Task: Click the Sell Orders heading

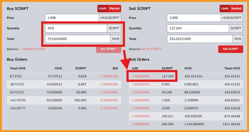Action: click(139, 59)
